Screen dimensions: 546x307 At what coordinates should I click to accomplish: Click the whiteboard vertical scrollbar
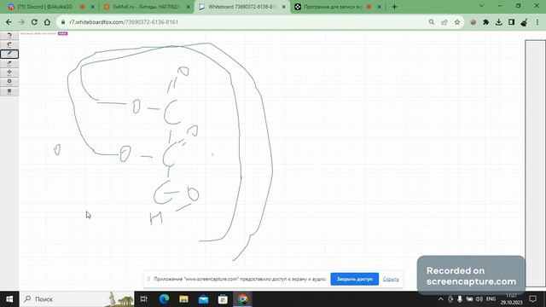[x=535, y=163]
